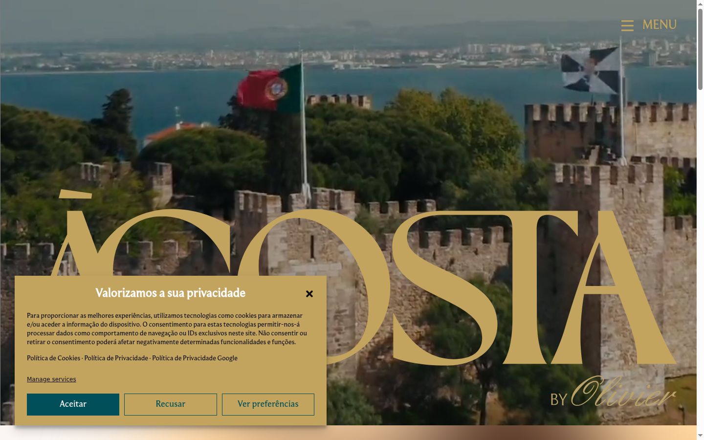Screen dimensions: 704x440
Task: Accept cookies with the Aceitar button
Action: tap(73, 404)
